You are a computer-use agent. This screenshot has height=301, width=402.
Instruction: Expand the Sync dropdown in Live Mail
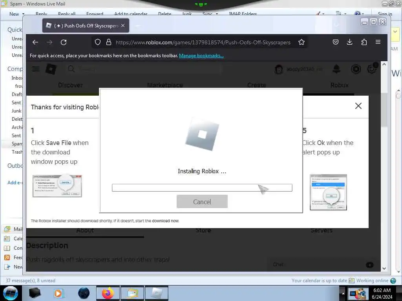[x=210, y=14]
